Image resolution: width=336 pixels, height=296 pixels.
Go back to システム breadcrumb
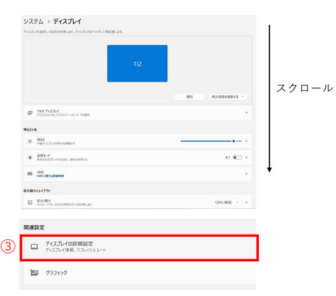pos(33,21)
